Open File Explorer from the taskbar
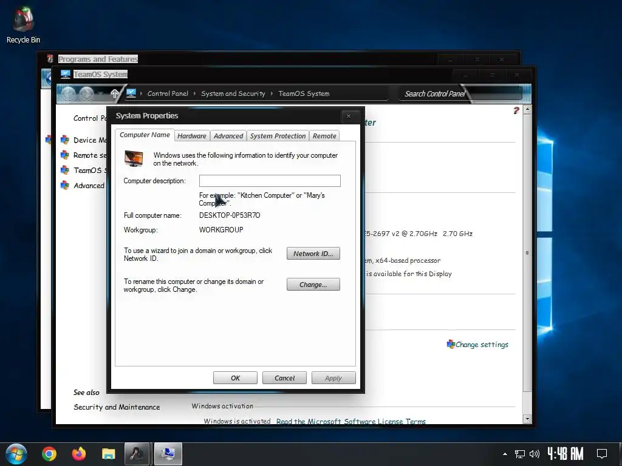622x466 pixels. (108, 454)
